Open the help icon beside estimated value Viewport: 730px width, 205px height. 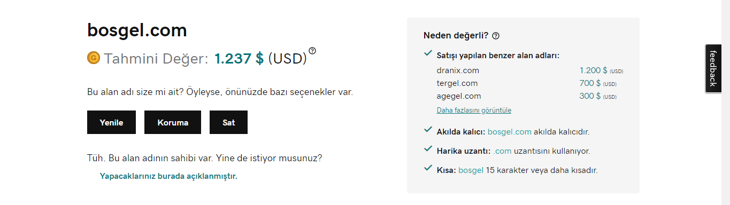pos(312,51)
